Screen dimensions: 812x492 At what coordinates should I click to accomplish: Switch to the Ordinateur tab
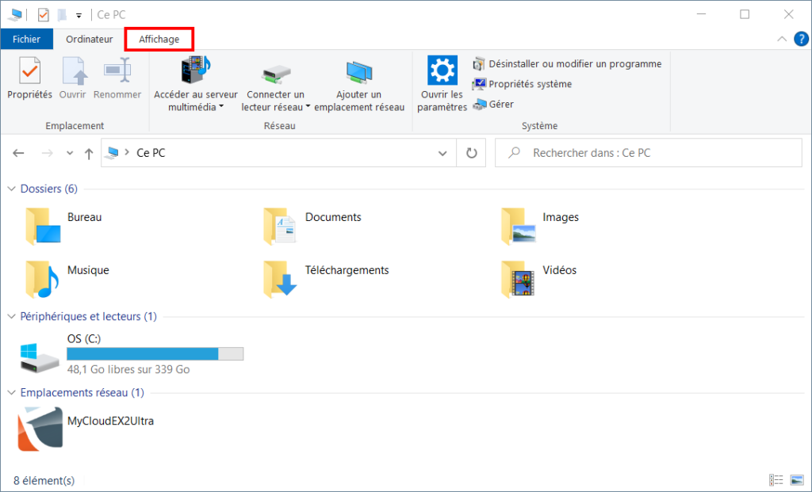point(89,40)
